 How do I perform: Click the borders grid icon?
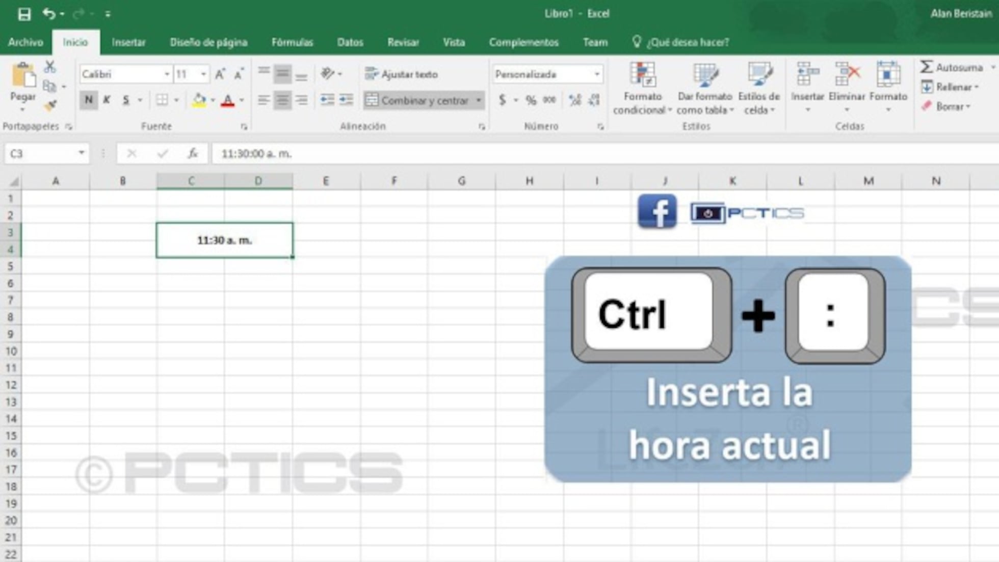pos(162,100)
